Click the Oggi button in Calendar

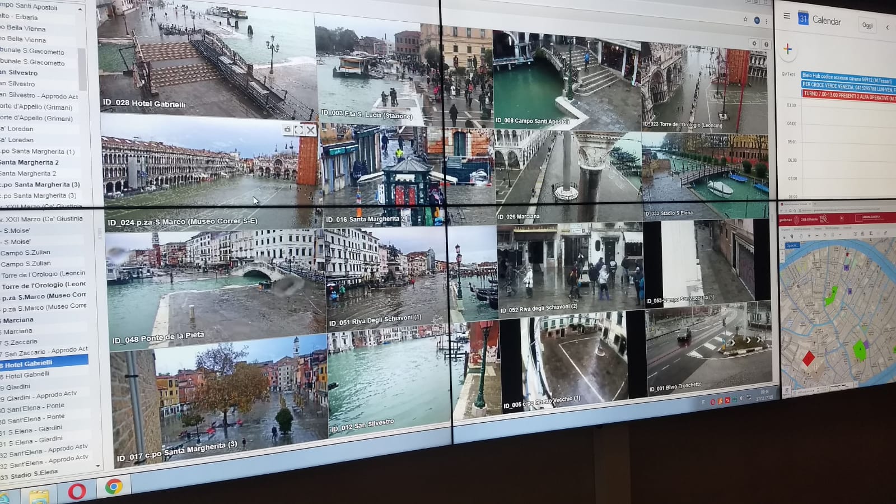[x=867, y=25]
